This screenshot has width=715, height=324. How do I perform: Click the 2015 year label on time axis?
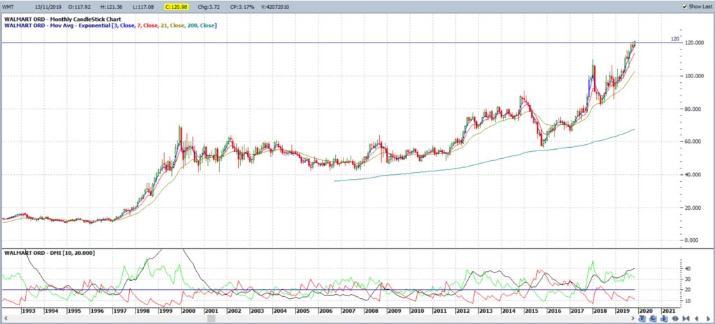[531, 311]
